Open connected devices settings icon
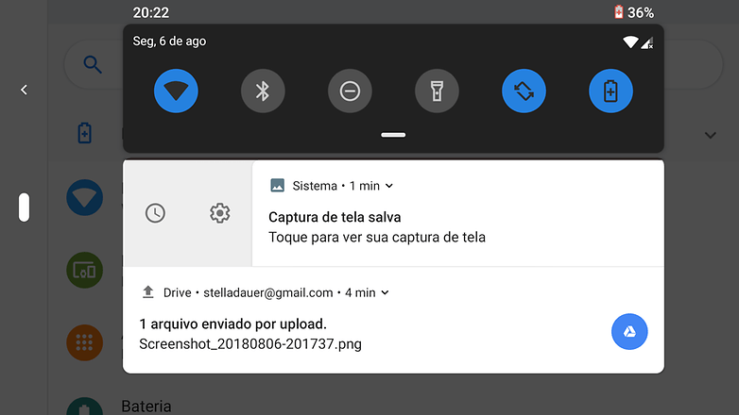739x415 pixels. 85,270
